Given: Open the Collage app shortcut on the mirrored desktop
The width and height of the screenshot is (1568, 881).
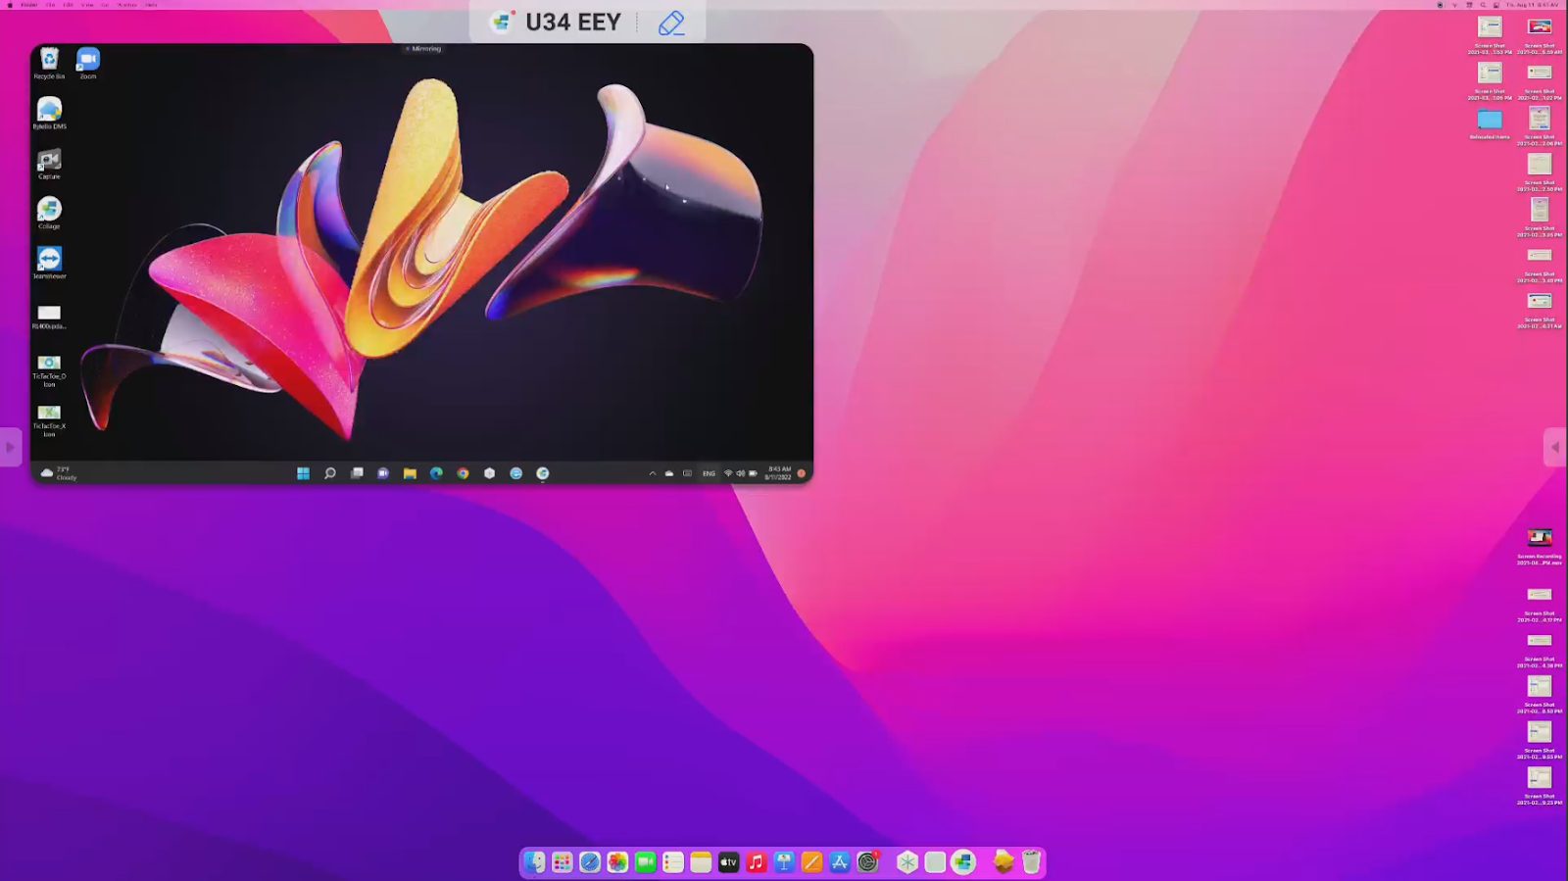Looking at the screenshot, I should pyautogui.click(x=49, y=213).
